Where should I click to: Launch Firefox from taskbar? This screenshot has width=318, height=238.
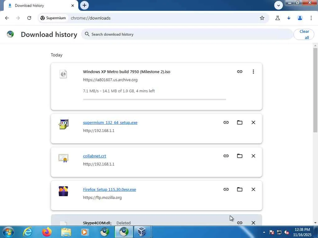pyautogui.click(x=47, y=232)
